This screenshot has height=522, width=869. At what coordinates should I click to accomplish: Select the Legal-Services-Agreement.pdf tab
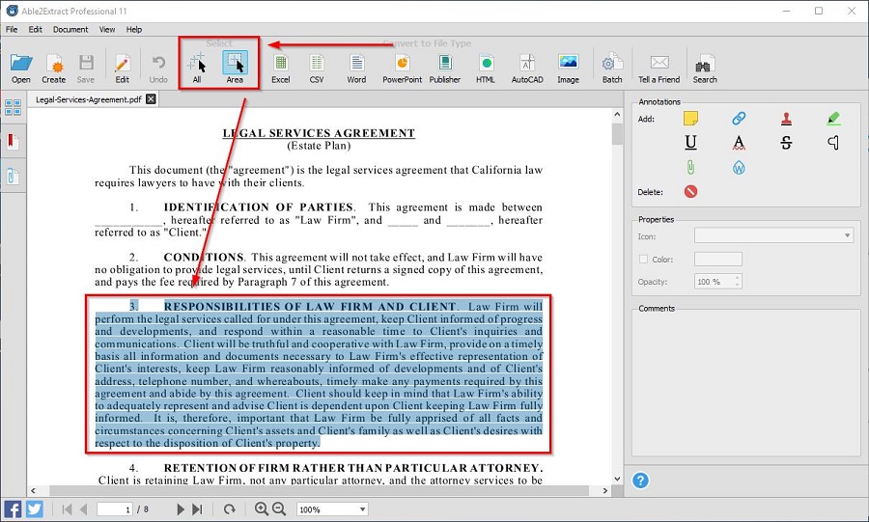click(89, 99)
